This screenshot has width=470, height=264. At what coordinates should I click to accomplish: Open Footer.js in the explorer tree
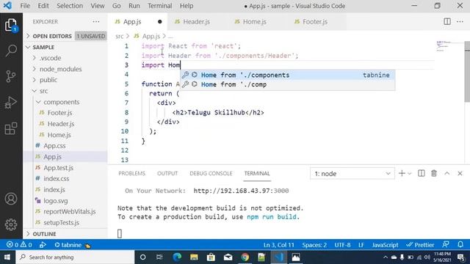click(65, 113)
